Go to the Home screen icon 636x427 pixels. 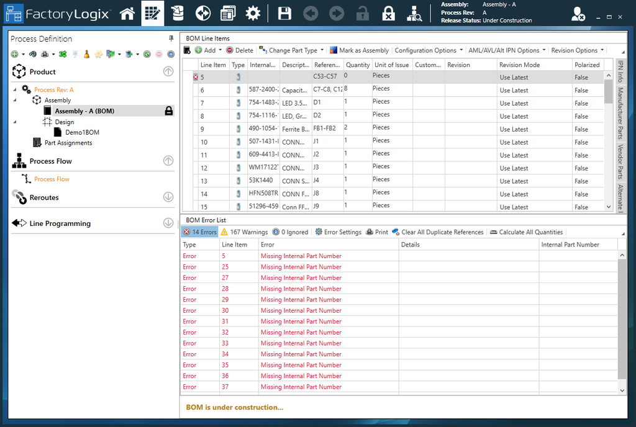tap(127, 14)
